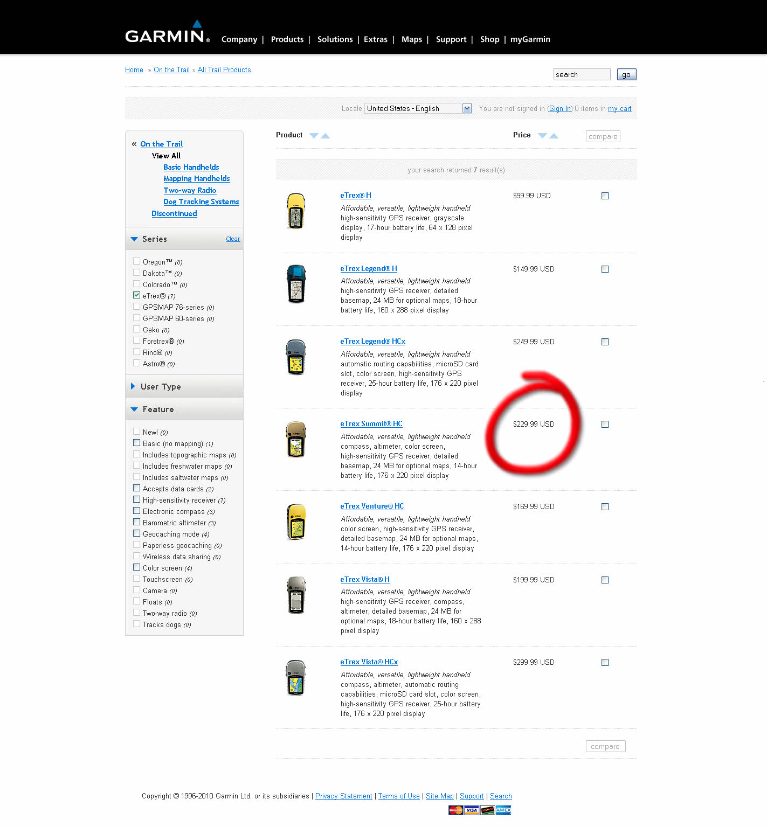Open the All Trail Products breadcrumb
This screenshot has width=767, height=827.
[x=224, y=70]
